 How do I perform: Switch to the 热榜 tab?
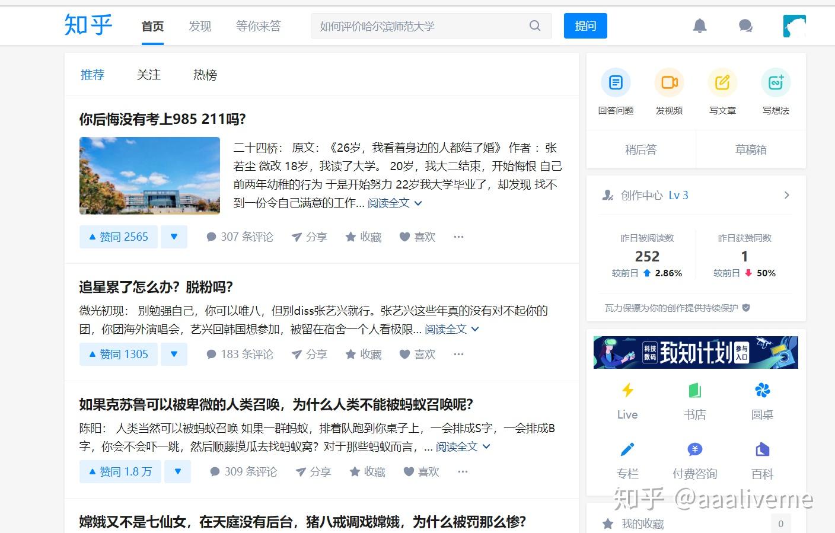[x=204, y=75]
